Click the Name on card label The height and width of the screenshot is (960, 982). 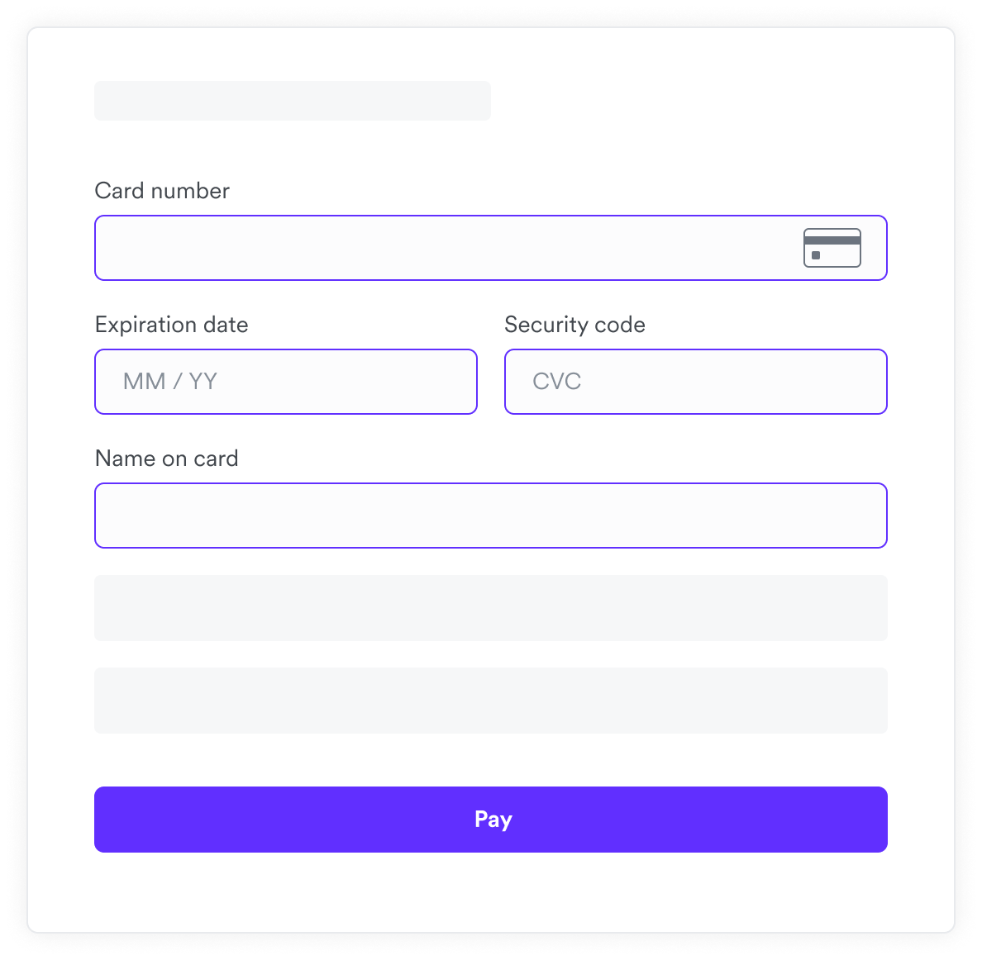pos(166,459)
